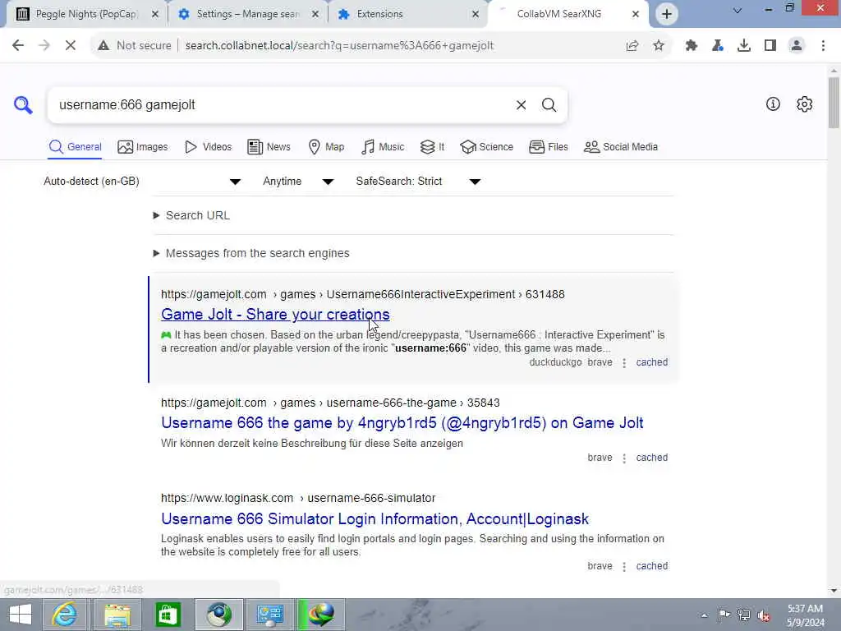Viewport: 841px width, 631px height.
Task: Click the browser address bar URL
Action: coord(339,46)
